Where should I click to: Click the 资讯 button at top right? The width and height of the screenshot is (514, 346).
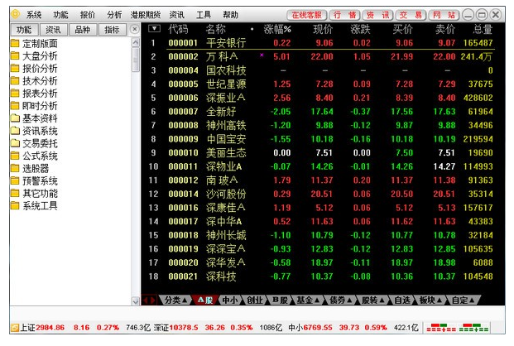point(378,15)
